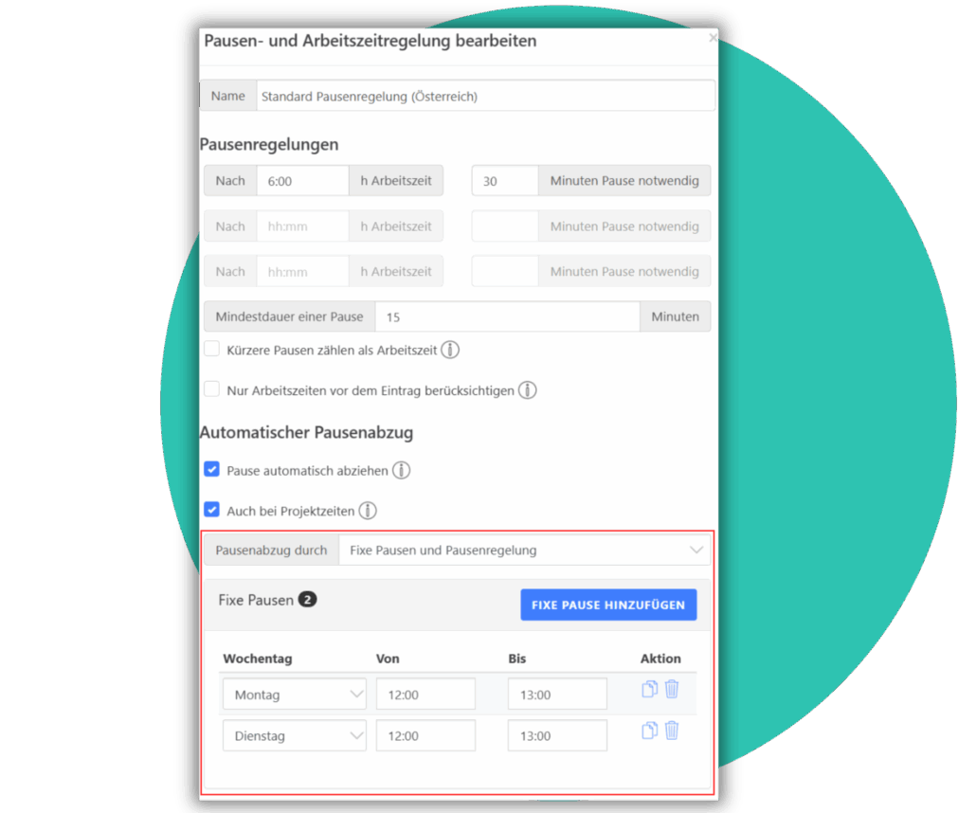Viewport: 976px width, 813px height.
Task: Show info for Nur Arbeitszeiten vor dem Eintrag
Action: tap(527, 390)
